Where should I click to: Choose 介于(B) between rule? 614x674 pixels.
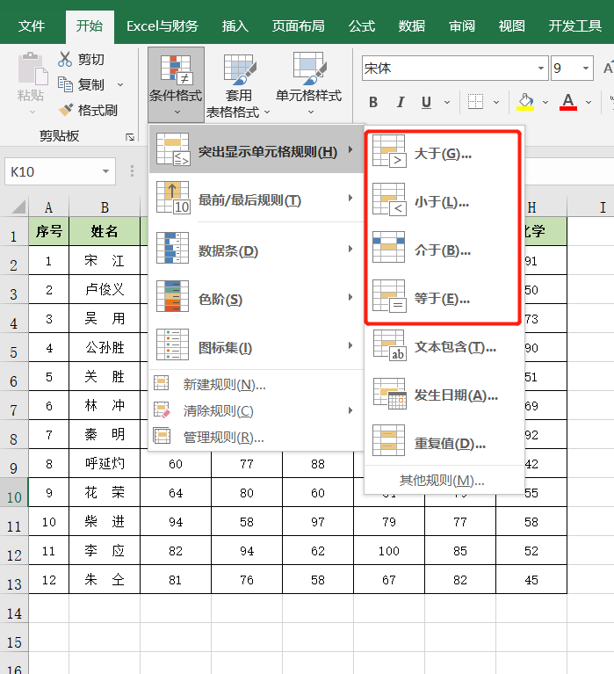tap(443, 250)
